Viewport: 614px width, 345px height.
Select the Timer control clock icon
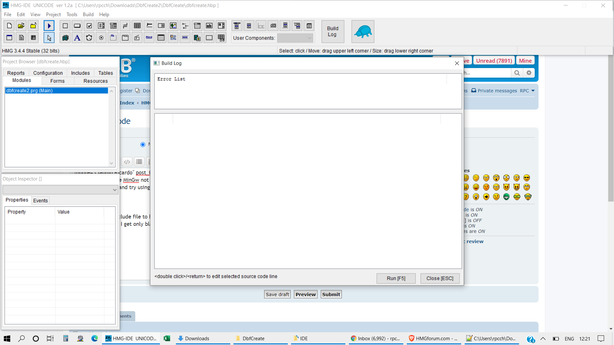click(89, 38)
